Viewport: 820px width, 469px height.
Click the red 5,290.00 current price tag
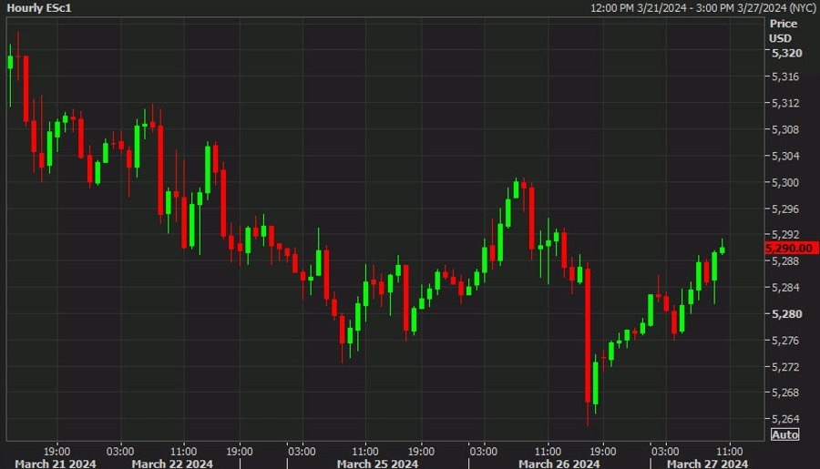tap(791, 249)
